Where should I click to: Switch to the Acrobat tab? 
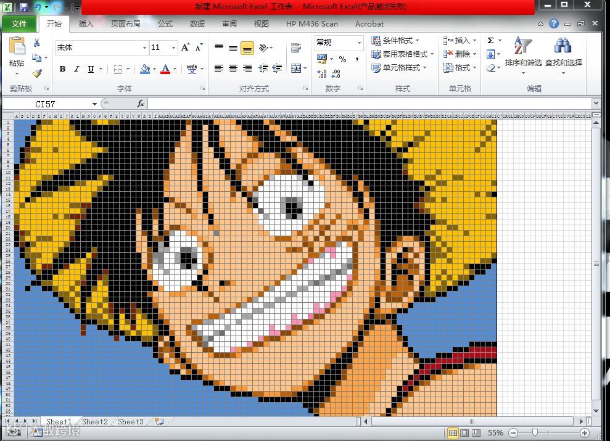point(369,24)
